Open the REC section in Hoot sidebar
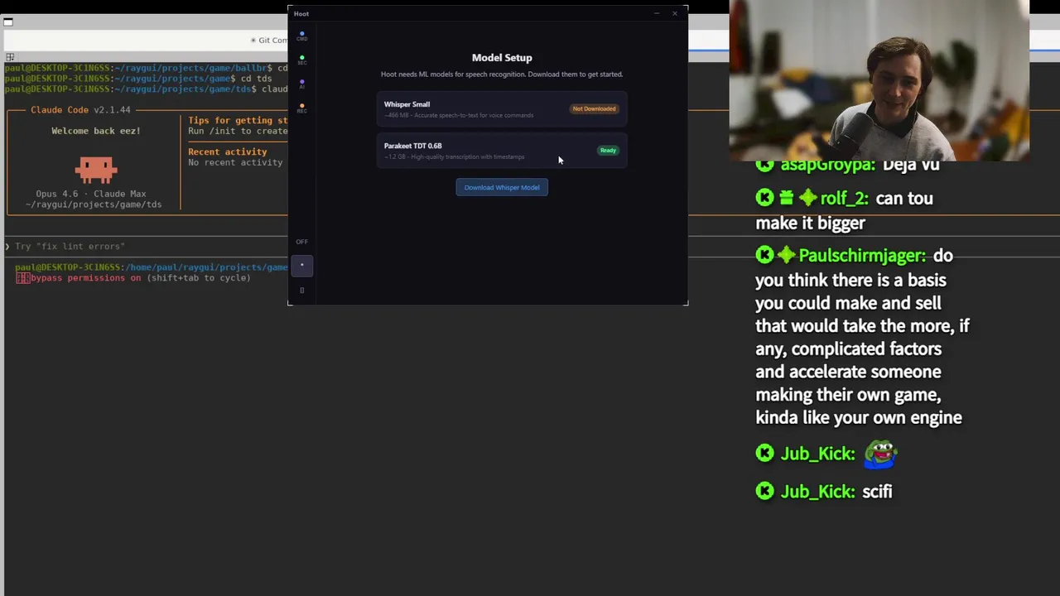This screenshot has width=1060, height=596. pos(301,108)
